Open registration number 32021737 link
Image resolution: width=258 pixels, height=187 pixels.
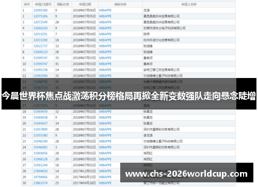coord(40,46)
